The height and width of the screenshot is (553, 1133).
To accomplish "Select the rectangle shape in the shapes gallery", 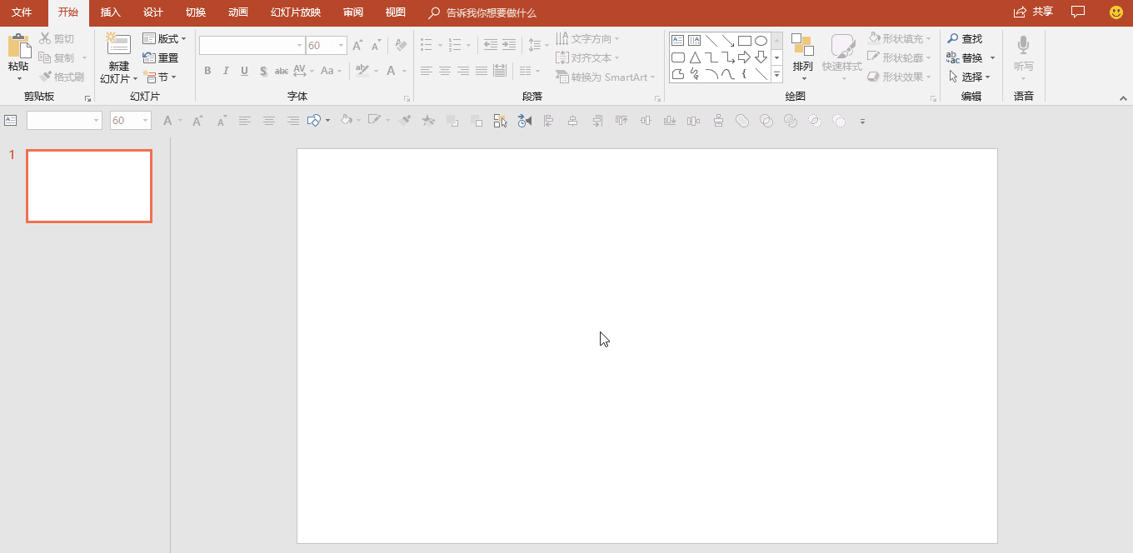I will pos(744,40).
